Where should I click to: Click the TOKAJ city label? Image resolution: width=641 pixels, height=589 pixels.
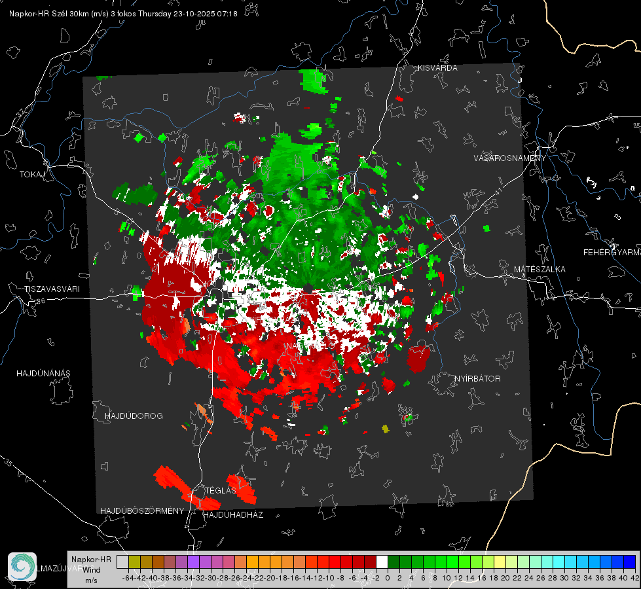pyautogui.click(x=32, y=175)
